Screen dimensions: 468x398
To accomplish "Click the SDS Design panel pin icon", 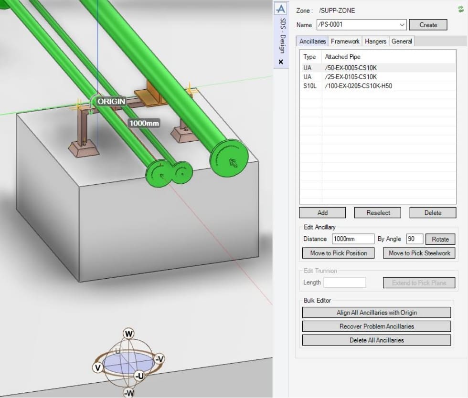I will click(x=281, y=9).
